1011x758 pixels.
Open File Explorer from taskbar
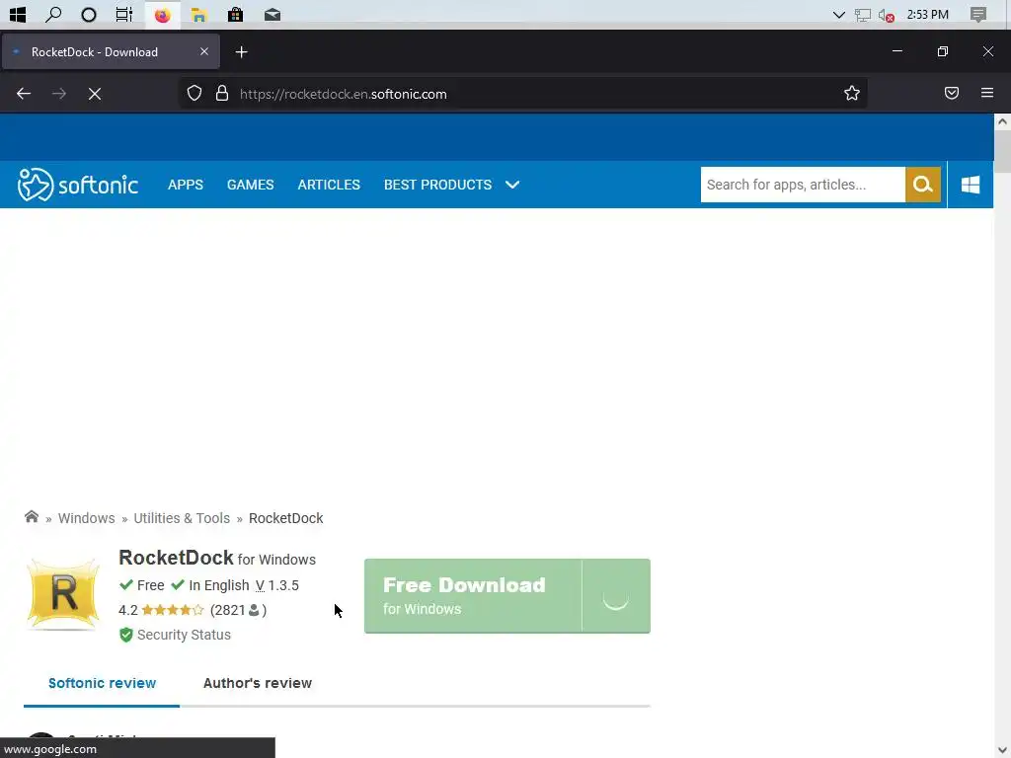pos(199,14)
